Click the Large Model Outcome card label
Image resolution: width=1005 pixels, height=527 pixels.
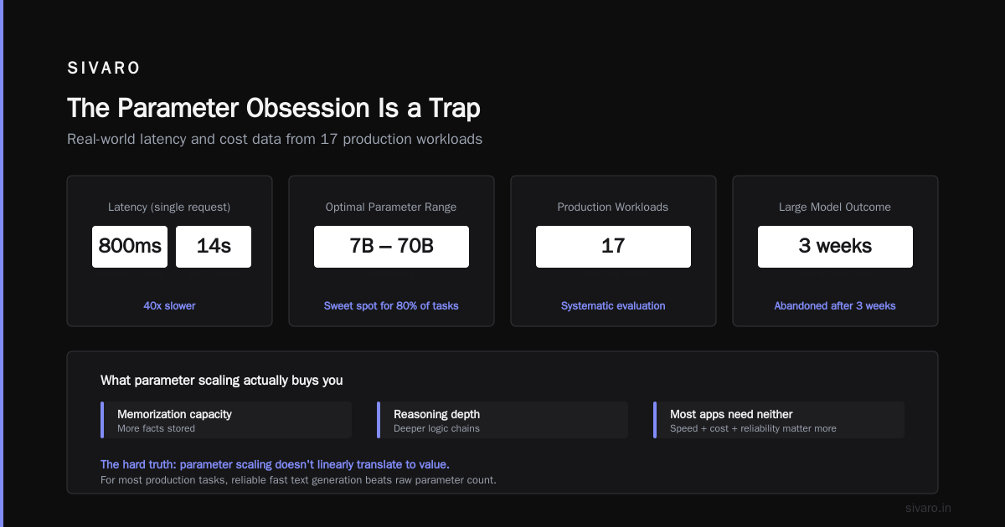coord(835,207)
